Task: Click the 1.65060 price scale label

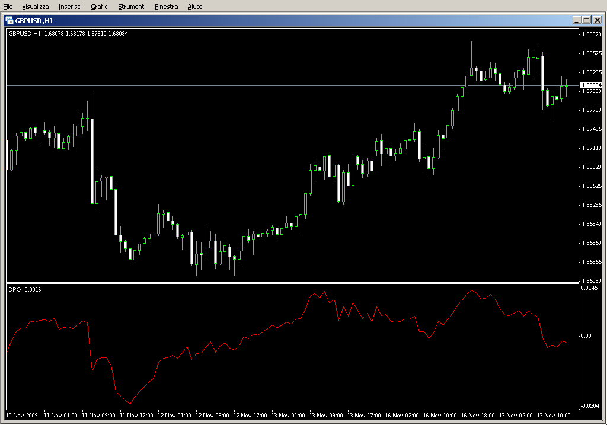Action: click(x=592, y=280)
